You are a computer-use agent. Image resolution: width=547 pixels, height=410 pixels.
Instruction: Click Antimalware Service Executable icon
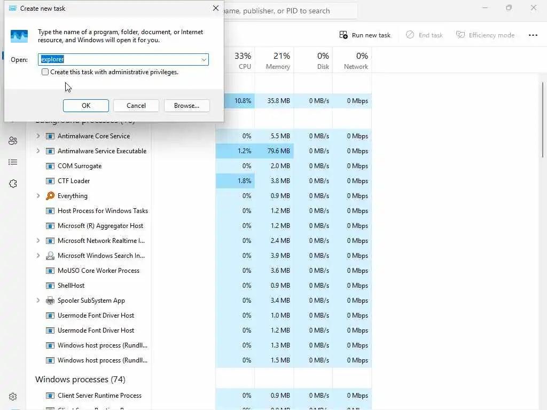[x=50, y=151]
